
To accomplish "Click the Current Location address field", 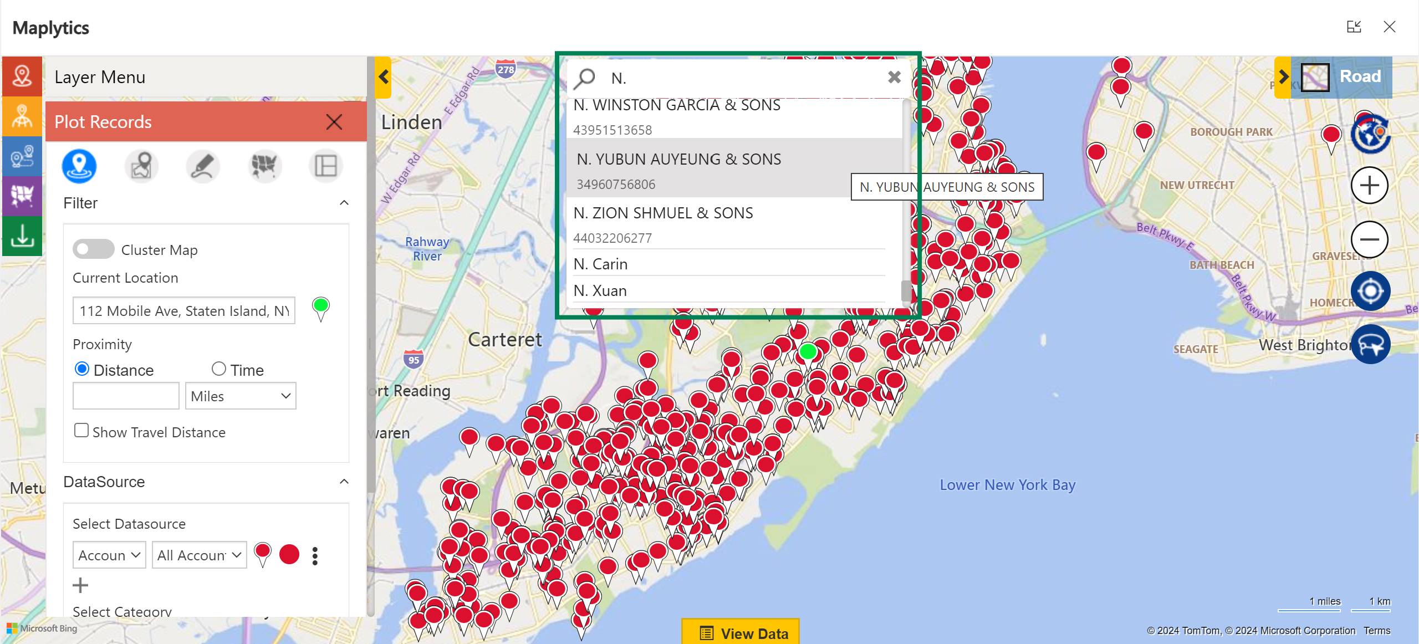I will point(183,310).
